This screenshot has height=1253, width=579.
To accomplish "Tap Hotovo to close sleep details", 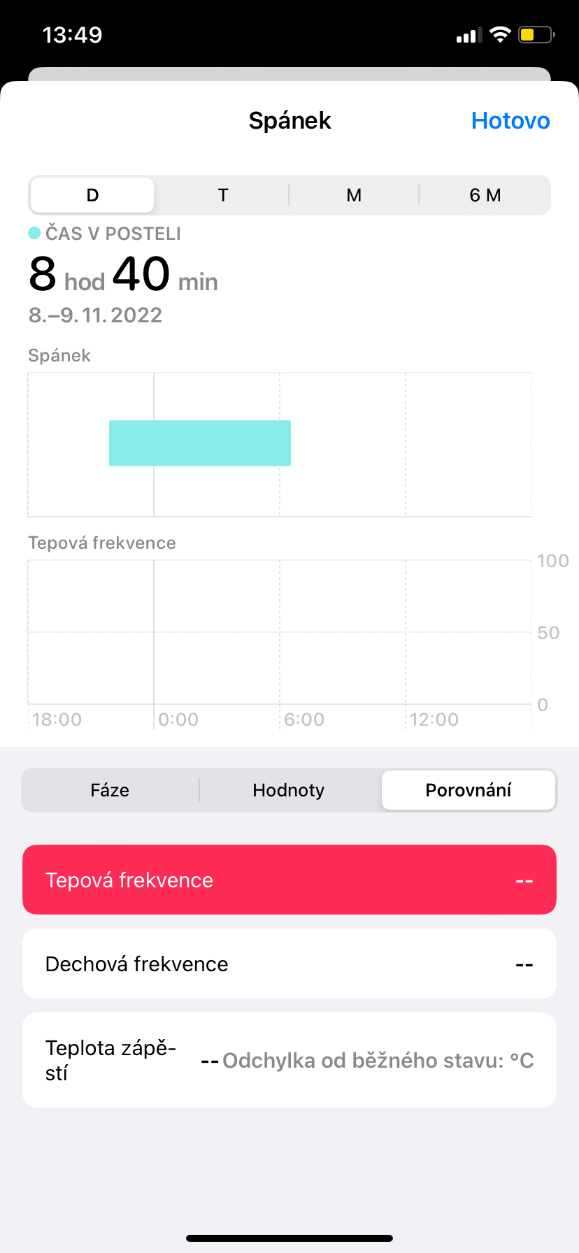I will [x=510, y=120].
